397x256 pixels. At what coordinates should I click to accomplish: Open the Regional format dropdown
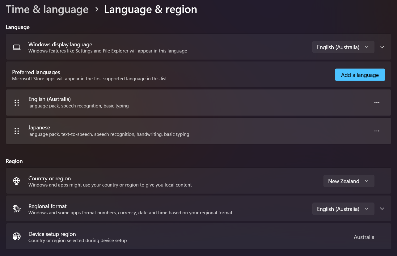click(343, 209)
